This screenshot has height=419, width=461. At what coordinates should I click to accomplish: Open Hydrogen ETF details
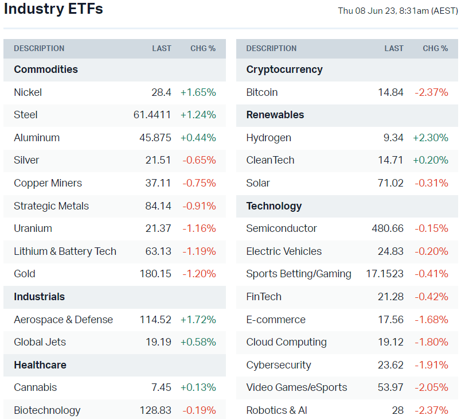click(269, 138)
